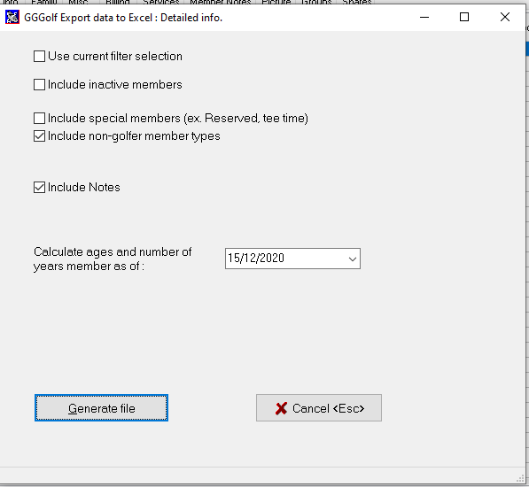Click the Generate file button
Image resolution: width=529 pixels, height=487 pixels.
coord(101,408)
